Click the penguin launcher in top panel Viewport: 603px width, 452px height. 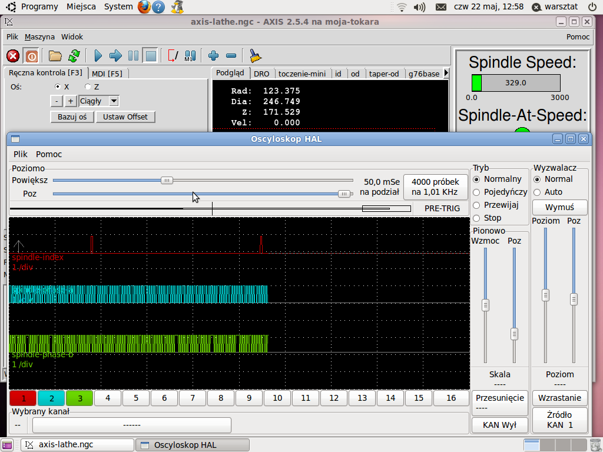click(177, 7)
